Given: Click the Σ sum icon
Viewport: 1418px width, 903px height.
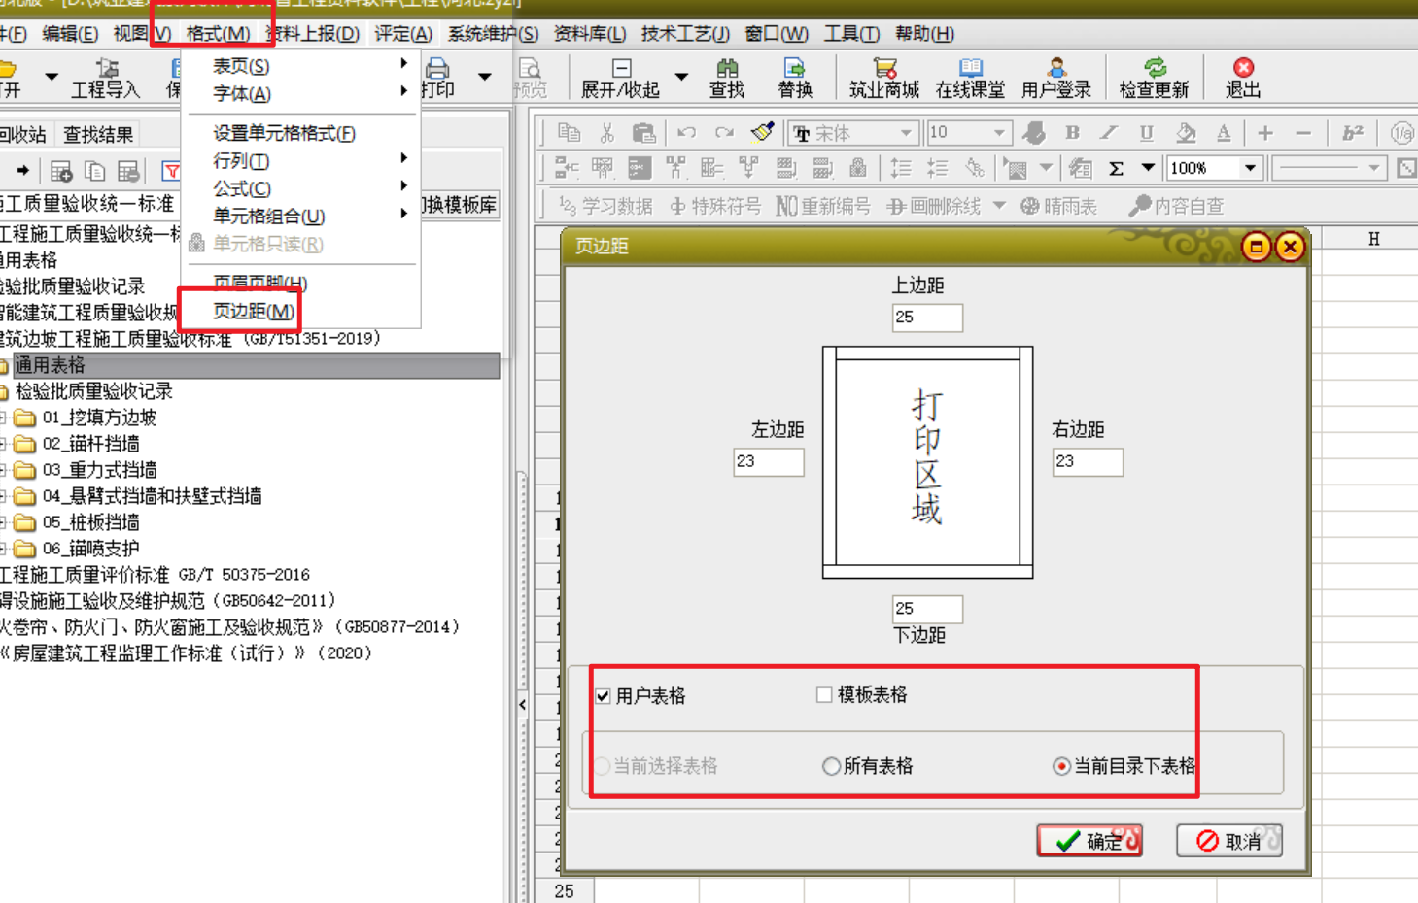Looking at the screenshot, I should (1117, 169).
